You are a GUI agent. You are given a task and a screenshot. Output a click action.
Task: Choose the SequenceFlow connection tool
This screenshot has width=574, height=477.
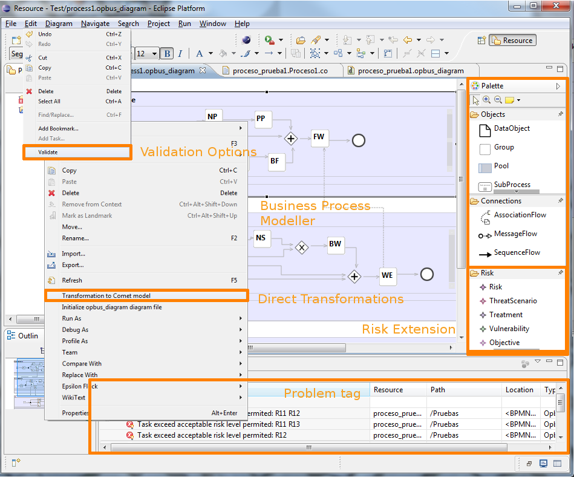click(517, 253)
